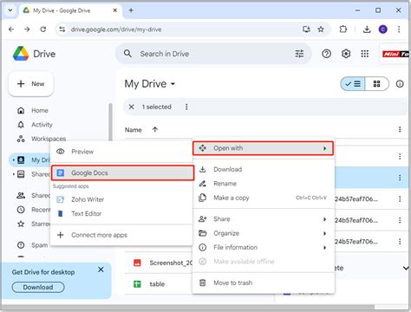Expand the My Drive tree arrow in sidebar

pos(13,159)
